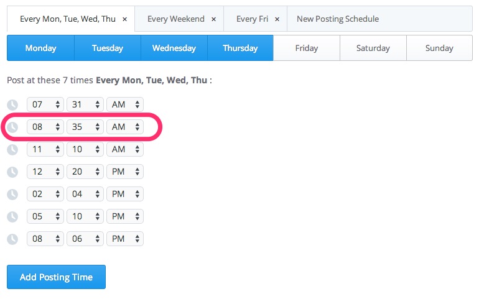Image resolution: width=479 pixels, height=299 pixels.
Task: Toggle the Wednesday day button
Action: [x=174, y=48]
